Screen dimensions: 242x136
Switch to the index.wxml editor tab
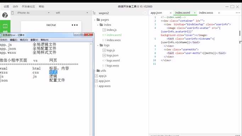pos(182,13)
